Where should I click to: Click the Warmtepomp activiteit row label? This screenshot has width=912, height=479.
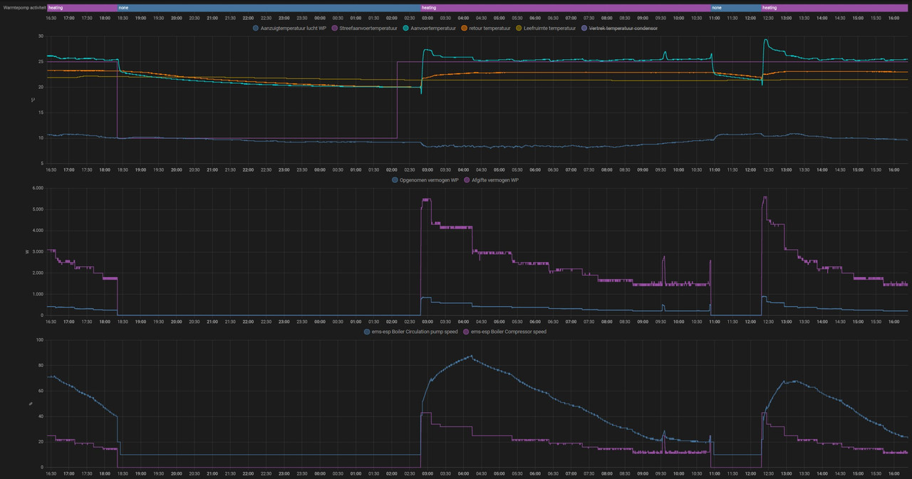(x=23, y=7)
